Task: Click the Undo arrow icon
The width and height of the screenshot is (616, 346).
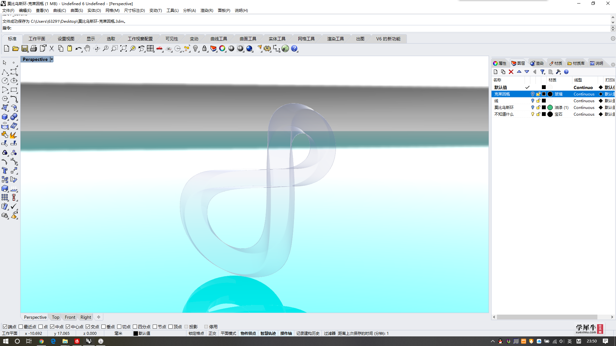Action: click(79, 49)
